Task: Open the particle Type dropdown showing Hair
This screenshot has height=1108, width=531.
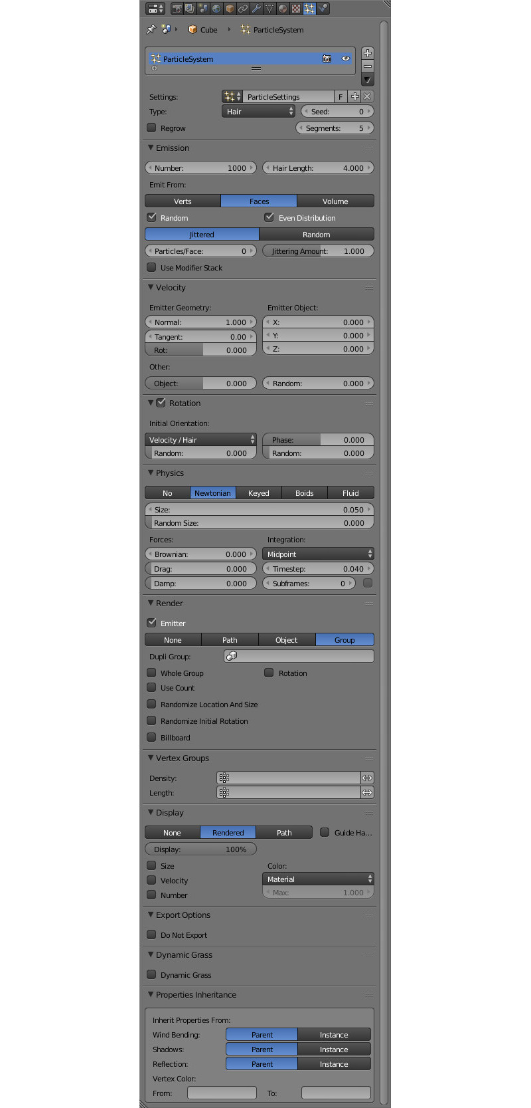Action: (x=258, y=112)
